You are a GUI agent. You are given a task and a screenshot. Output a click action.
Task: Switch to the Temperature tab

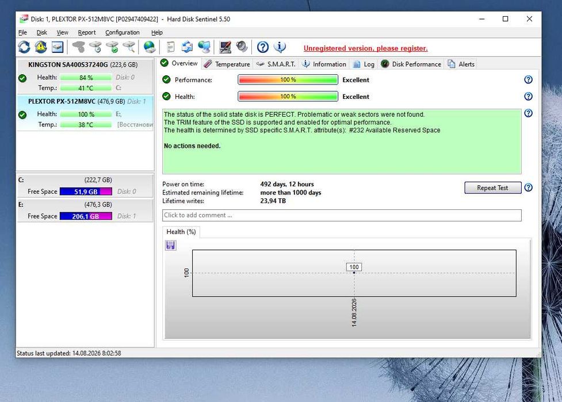[x=227, y=64]
